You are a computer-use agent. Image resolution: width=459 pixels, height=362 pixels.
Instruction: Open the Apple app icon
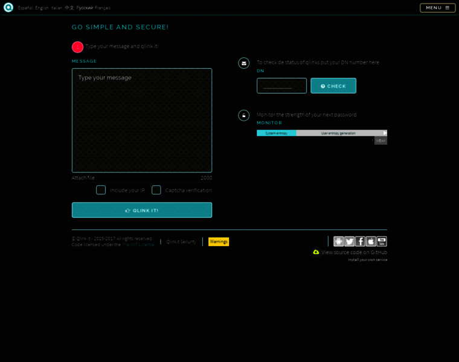click(x=371, y=241)
